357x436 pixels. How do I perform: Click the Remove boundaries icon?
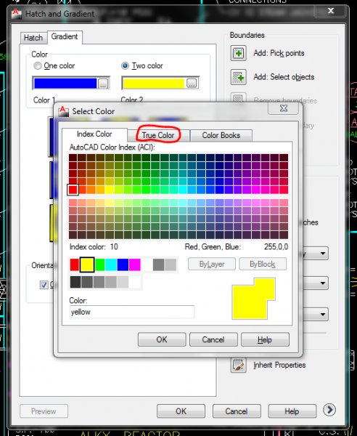tap(238, 98)
